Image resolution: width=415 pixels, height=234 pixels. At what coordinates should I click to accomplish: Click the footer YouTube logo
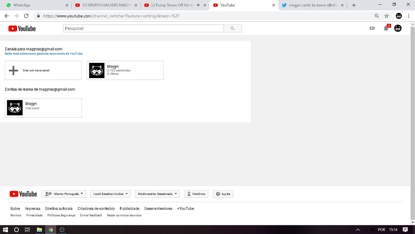pos(23,194)
